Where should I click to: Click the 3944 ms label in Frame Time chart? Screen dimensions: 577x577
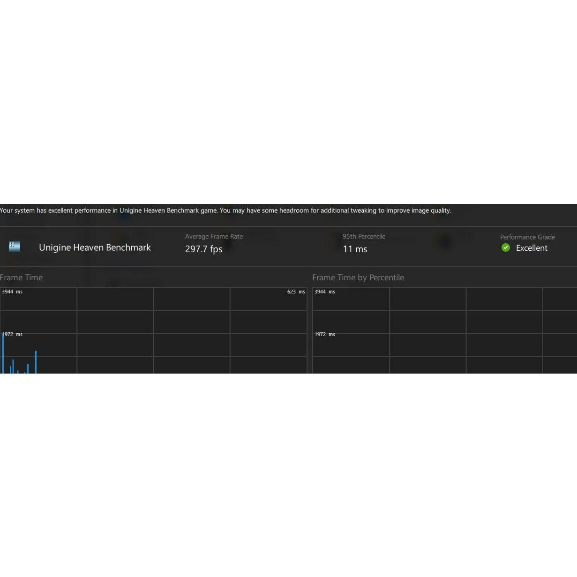tap(12, 292)
